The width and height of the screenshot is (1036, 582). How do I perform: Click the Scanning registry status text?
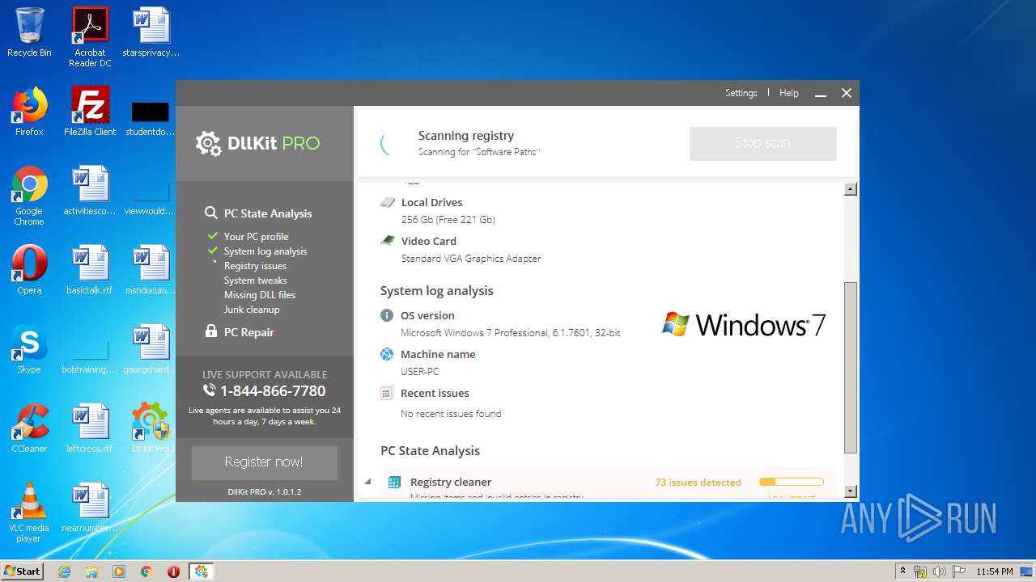point(465,136)
